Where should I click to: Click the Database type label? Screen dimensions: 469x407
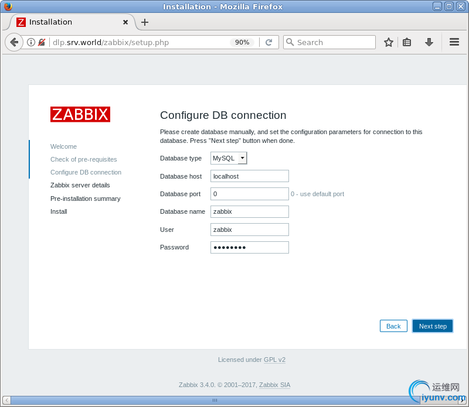[x=181, y=158]
